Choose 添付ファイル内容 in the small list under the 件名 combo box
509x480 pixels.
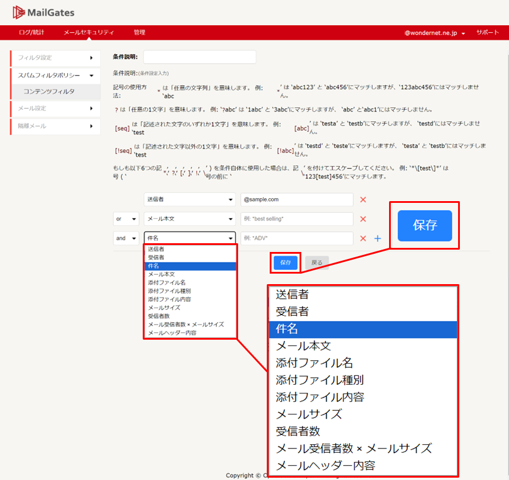click(x=190, y=299)
